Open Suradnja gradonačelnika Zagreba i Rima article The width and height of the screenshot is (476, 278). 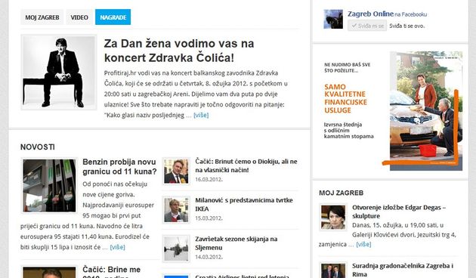pos(403,270)
